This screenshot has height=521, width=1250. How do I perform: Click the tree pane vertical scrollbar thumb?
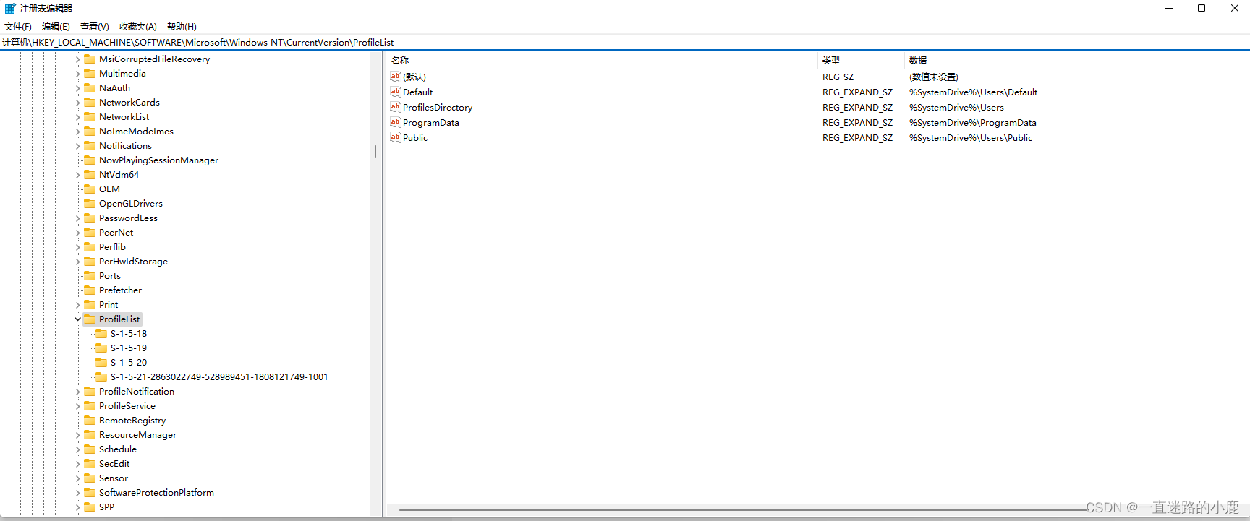(375, 151)
